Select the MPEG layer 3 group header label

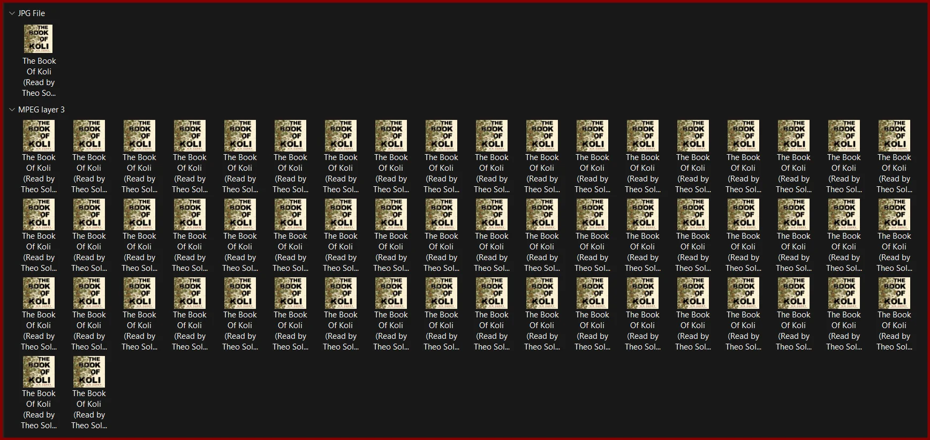pyautogui.click(x=41, y=110)
